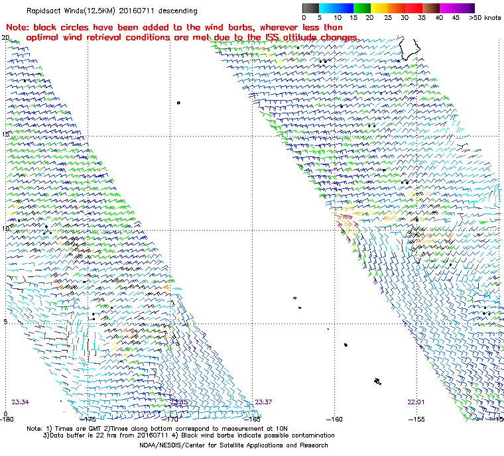The height and width of the screenshot is (456, 504).
Task: Click the '>50 knots' legend label
Action: pyautogui.click(x=485, y=18)
